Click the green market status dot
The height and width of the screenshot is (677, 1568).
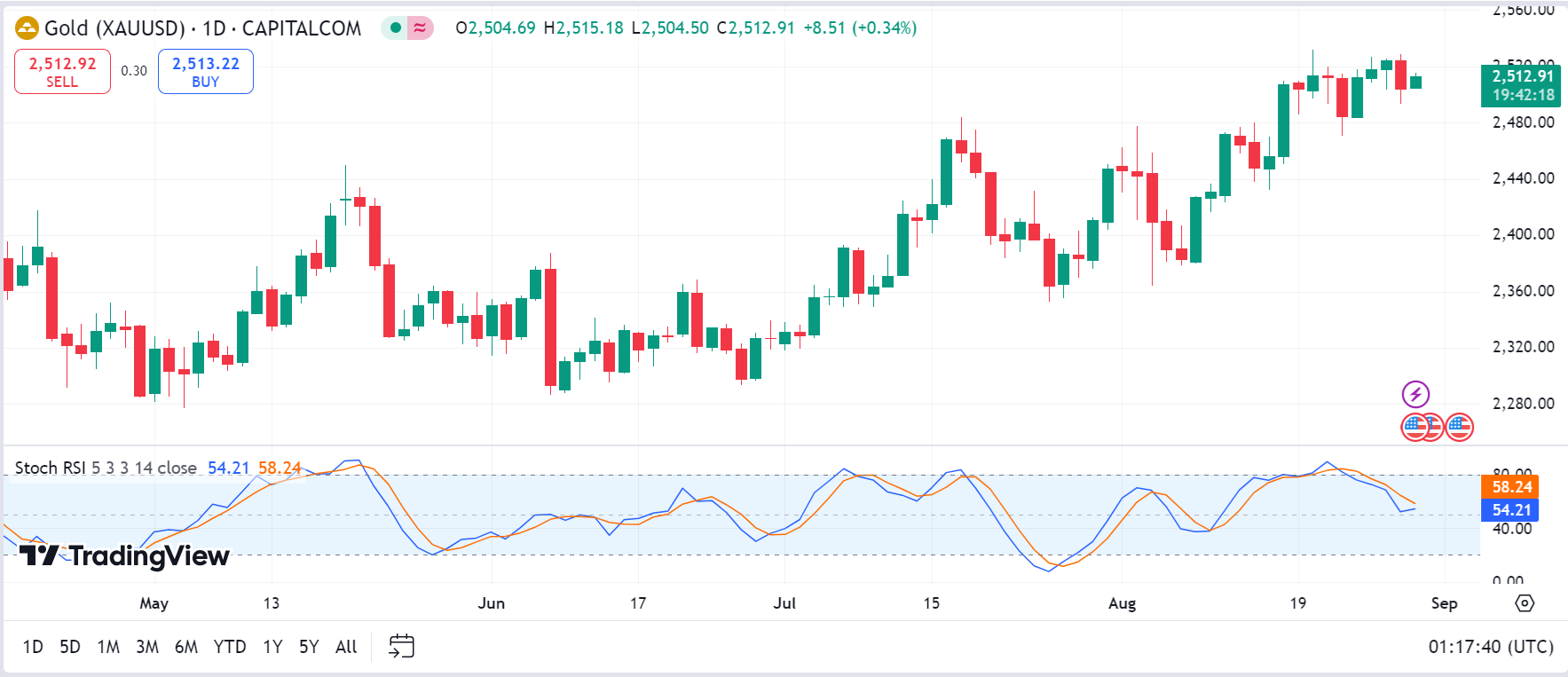[396, 28]
